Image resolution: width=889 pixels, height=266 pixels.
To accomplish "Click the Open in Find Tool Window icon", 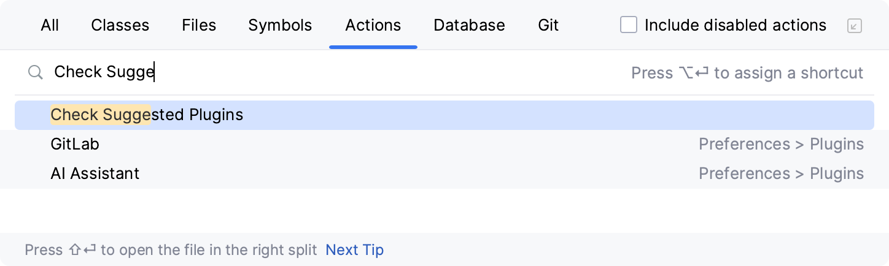I will (x=854, y=26).
